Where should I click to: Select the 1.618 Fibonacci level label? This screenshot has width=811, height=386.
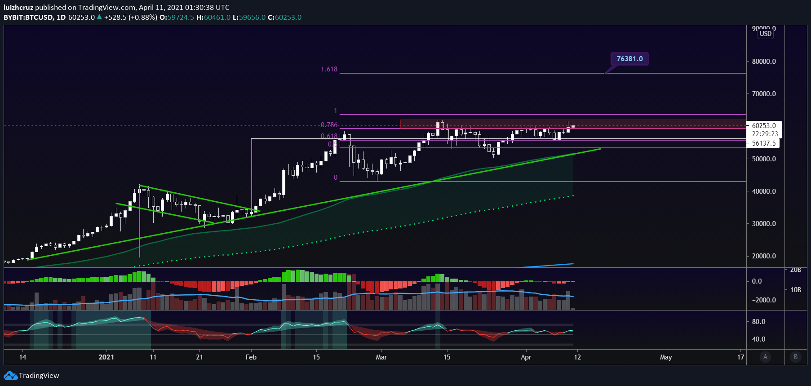tap(329, 69)
